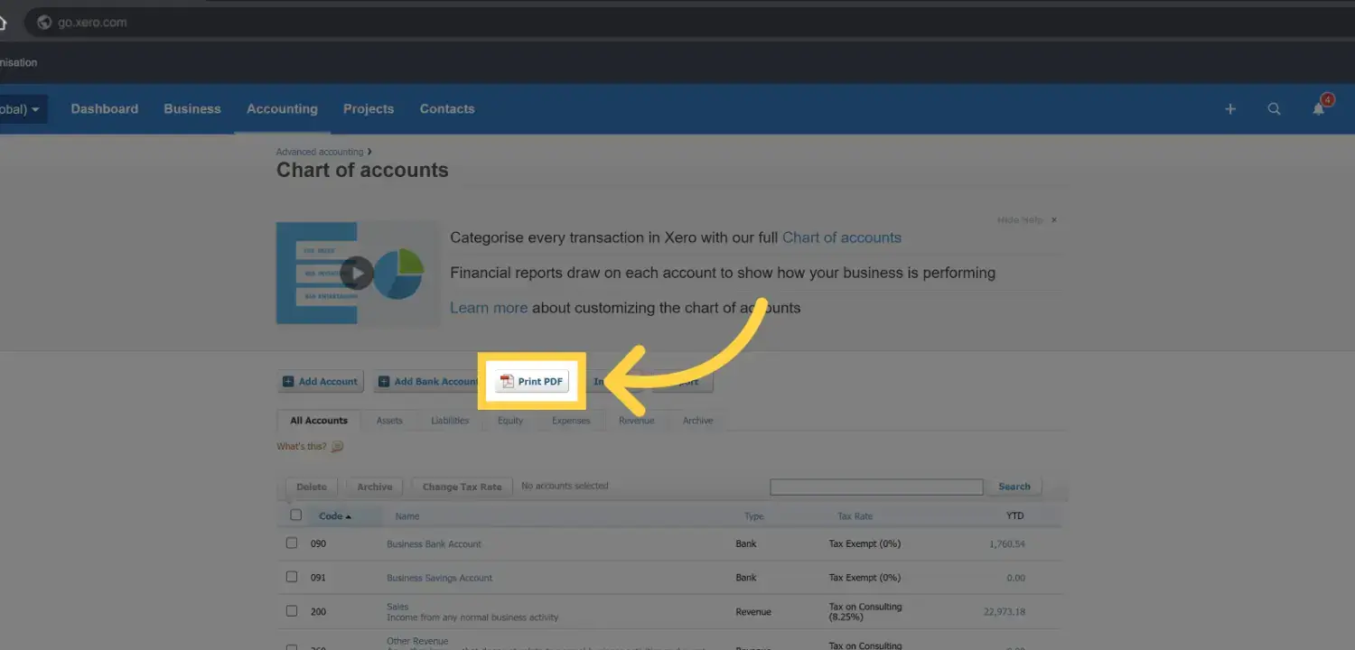Image resolution: width=1355 pixels, height=650 pixels.
Task: Click the Add Bank Account button
Action: coord(427,382)
